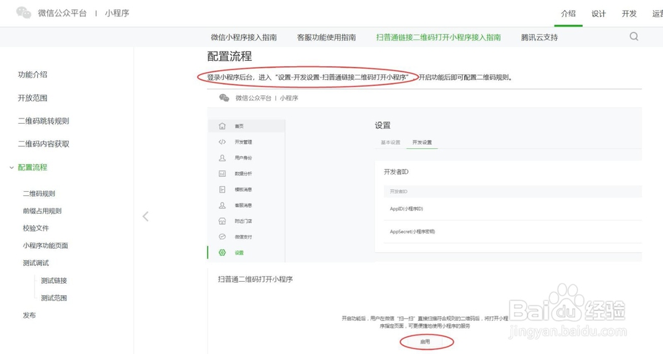Screen dimensions: 663x354
Task: Open the search magnifier icon
Action: point(634,36)
